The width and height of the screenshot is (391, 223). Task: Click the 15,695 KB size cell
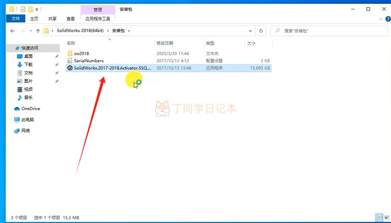(x=260, y=68)
